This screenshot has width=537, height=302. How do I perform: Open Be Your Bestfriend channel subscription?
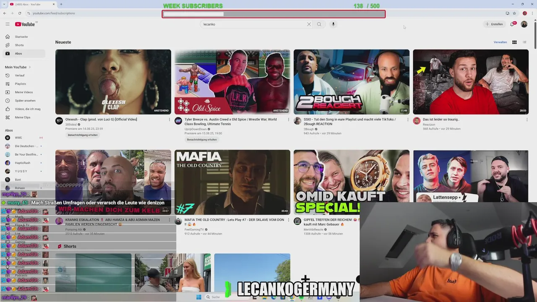click(x=24, y=154)
